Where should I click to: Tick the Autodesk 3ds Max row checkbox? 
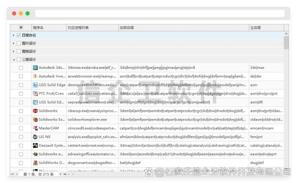[x=21, y=68]
